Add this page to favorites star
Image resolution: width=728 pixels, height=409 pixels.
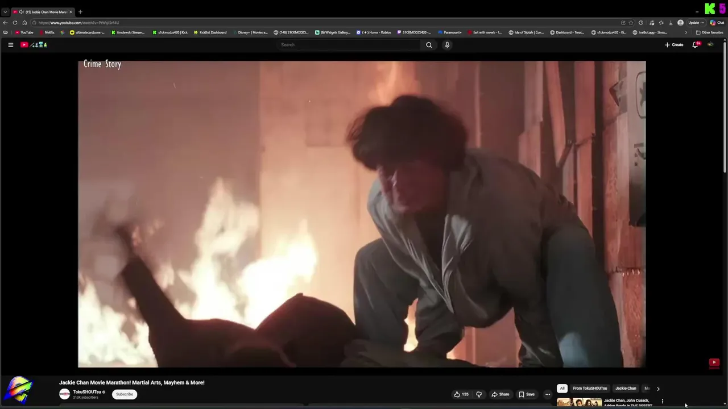(x=631, y=23)
